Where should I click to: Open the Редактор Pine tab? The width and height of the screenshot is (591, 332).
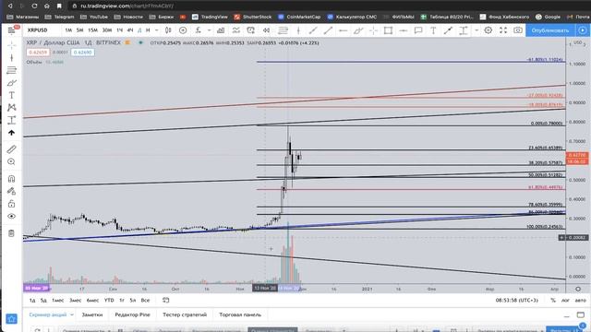click(132, 314)
